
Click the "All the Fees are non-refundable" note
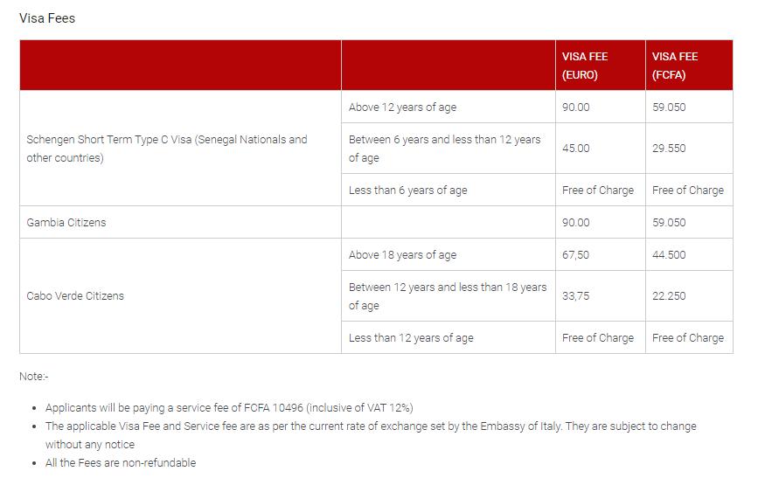click(121, 463)
